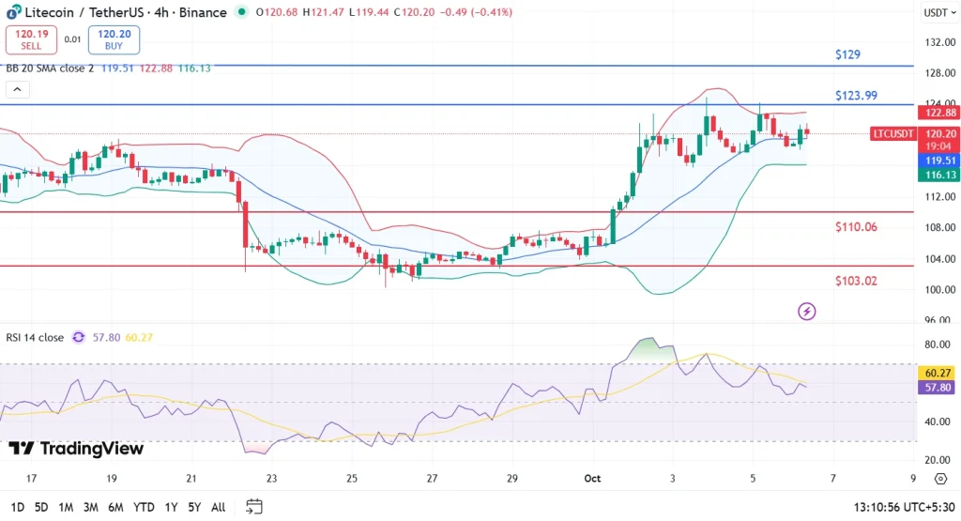Image resolution: width=961 pixels, height=521 pixels.
Task: Click the 0.01 quantity field
Action: 72,39
